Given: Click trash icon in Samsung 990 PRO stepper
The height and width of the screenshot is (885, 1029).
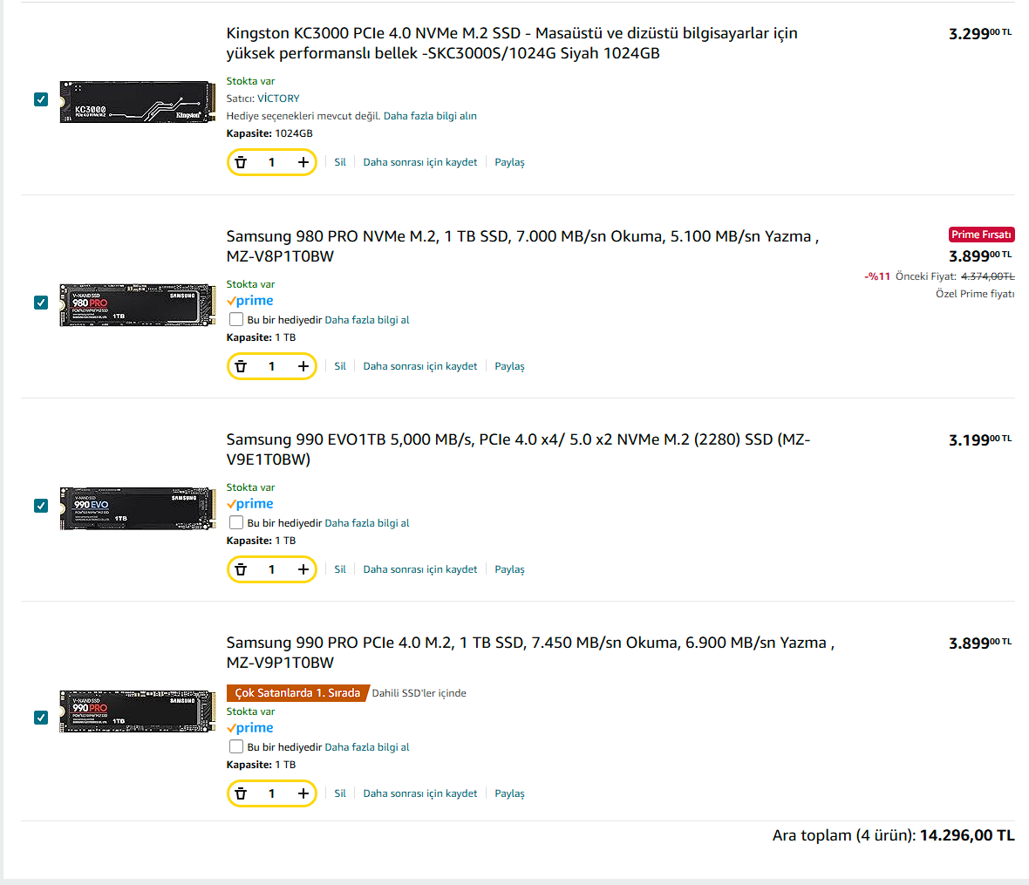Looking at the screenshot, I should [x=241, y=793].
